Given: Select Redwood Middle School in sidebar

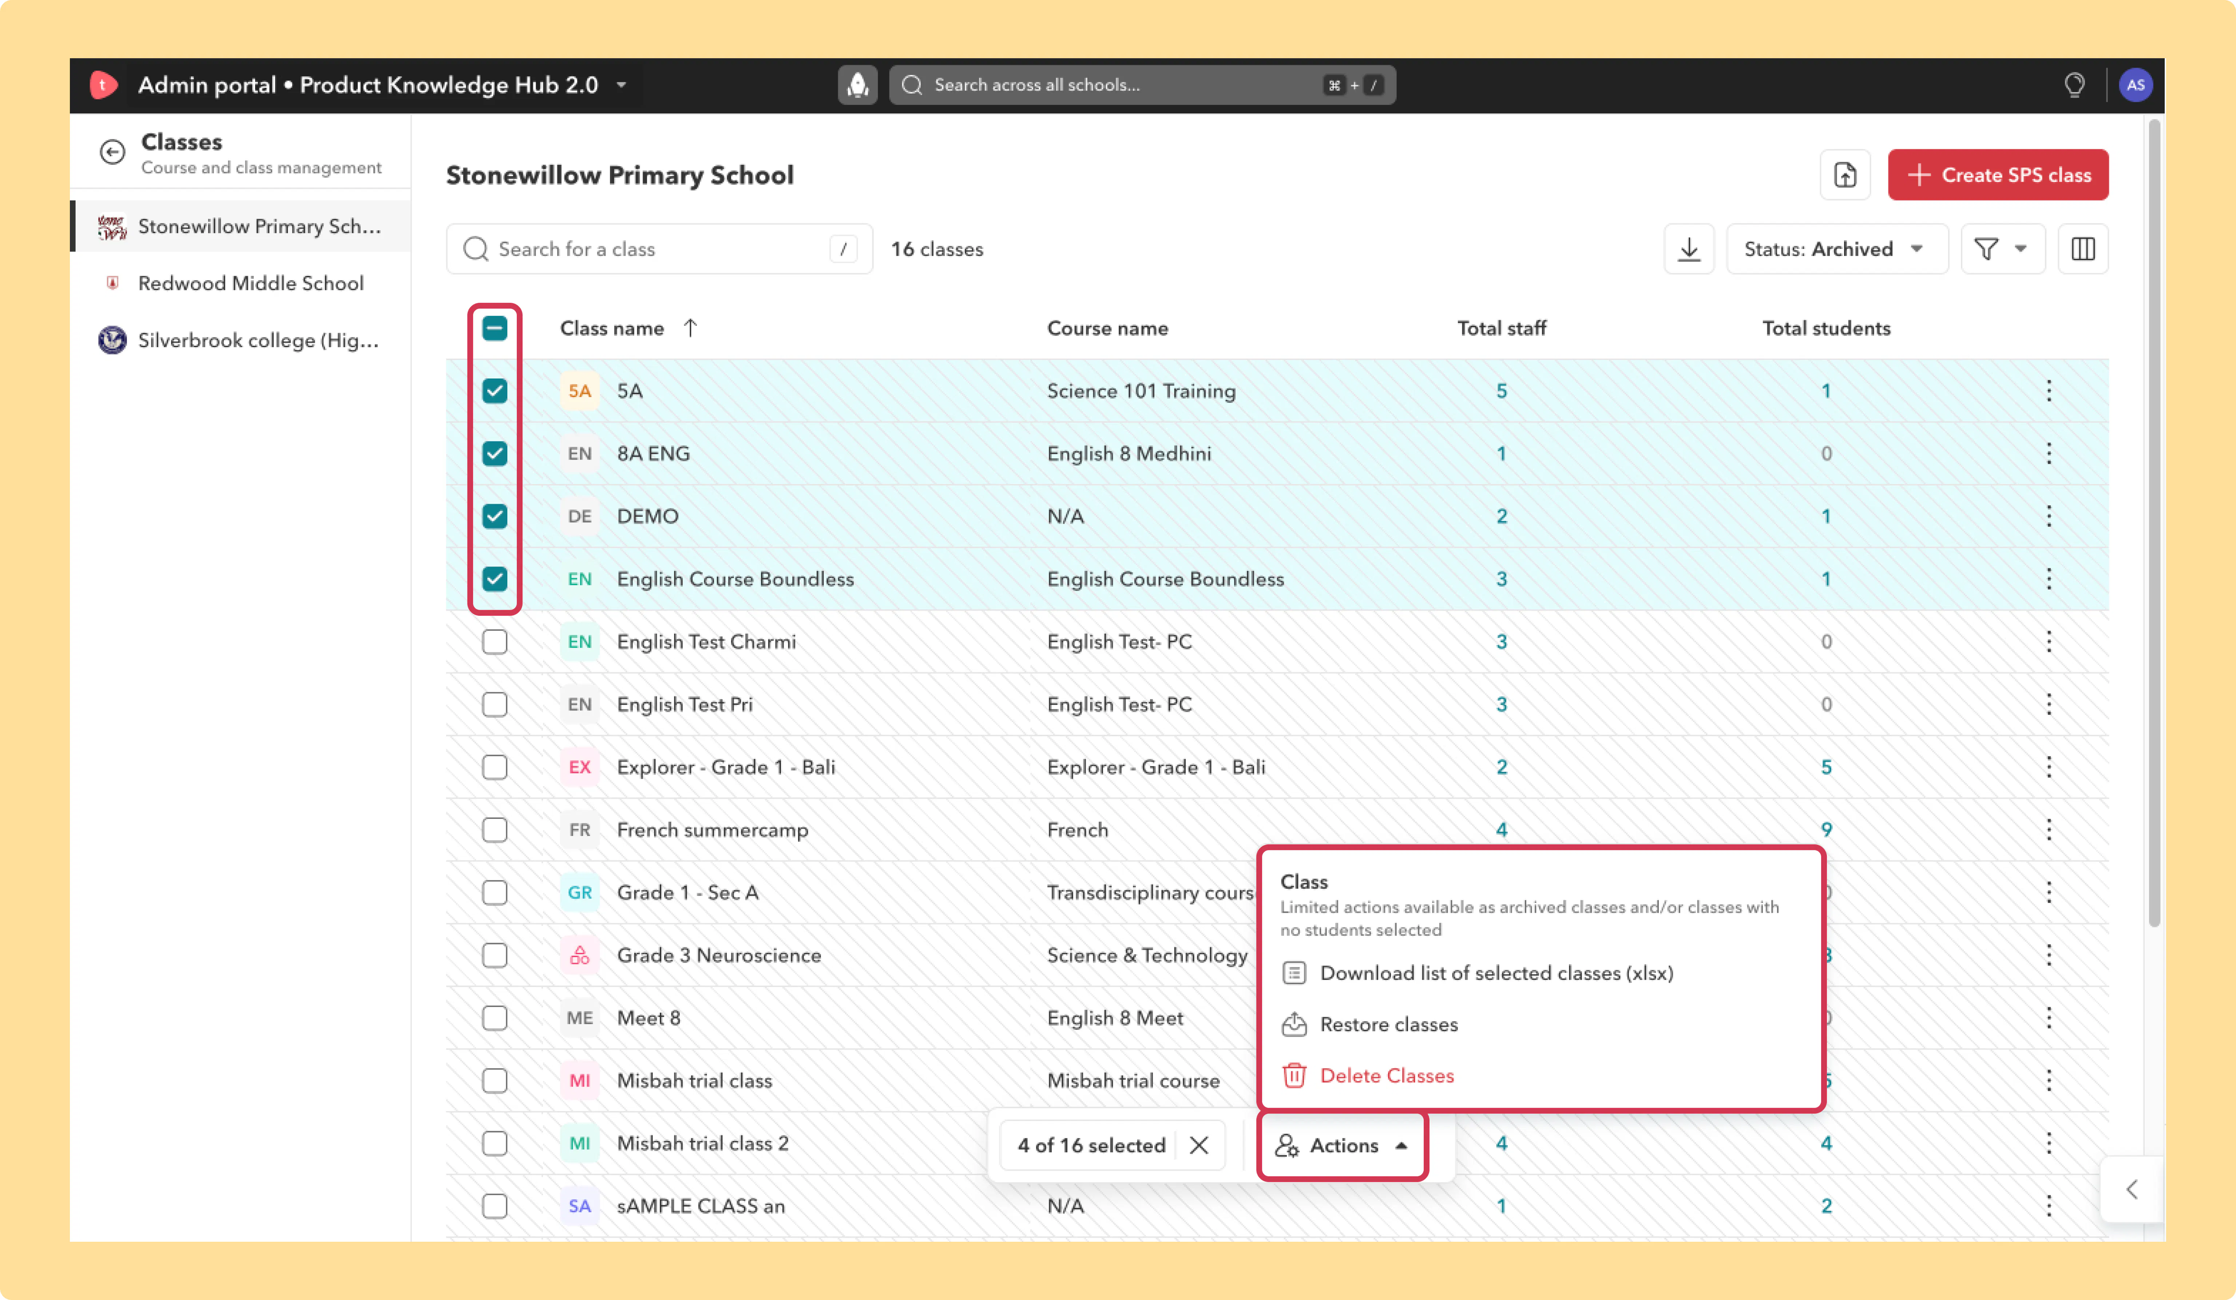Looking at the screenshot, I should click(241, 283).
